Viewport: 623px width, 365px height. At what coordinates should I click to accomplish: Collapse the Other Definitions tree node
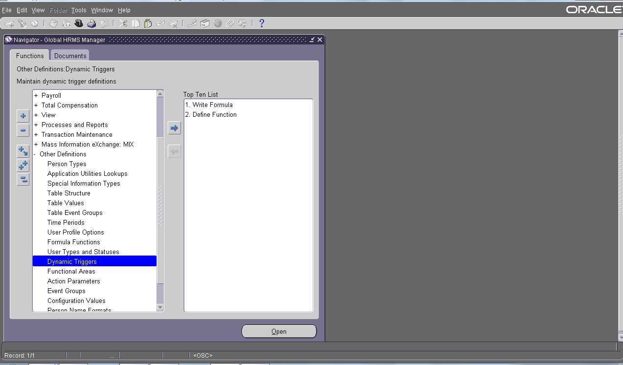(x=35, y=154)
